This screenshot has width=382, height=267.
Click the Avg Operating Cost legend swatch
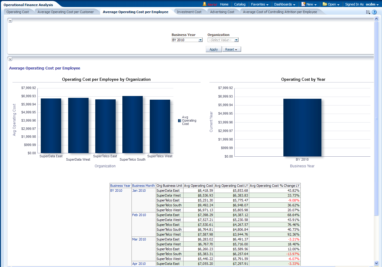[180, 121]
